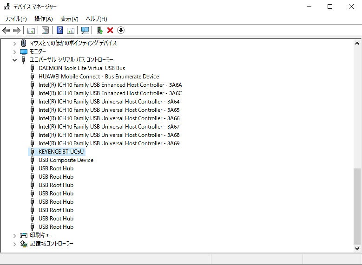Collapse ユニバーサル シリアル バス コントローラー node
Image resolution: width=362 pixels, height=265 pixels.
[14, 60]
